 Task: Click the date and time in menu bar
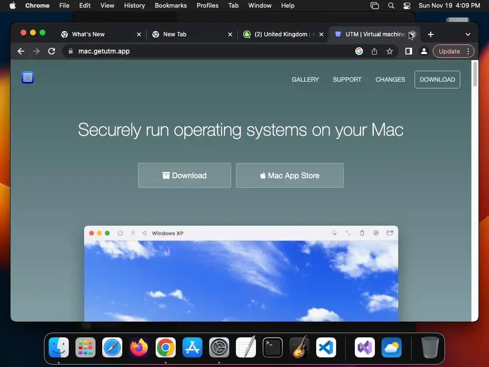[449, 6]
